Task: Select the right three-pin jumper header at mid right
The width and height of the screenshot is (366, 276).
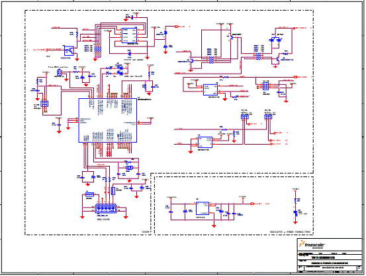Action: tap(268, 117)
